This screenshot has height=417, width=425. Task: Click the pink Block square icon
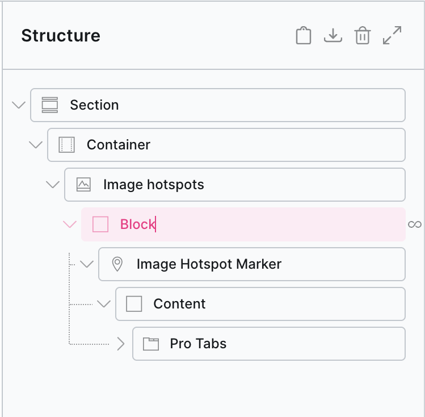[100, 224]
